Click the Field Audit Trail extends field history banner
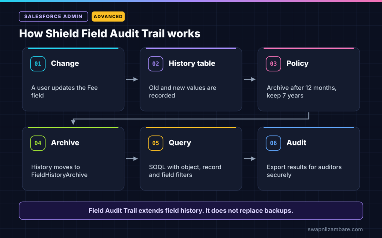 click(191, 210)
